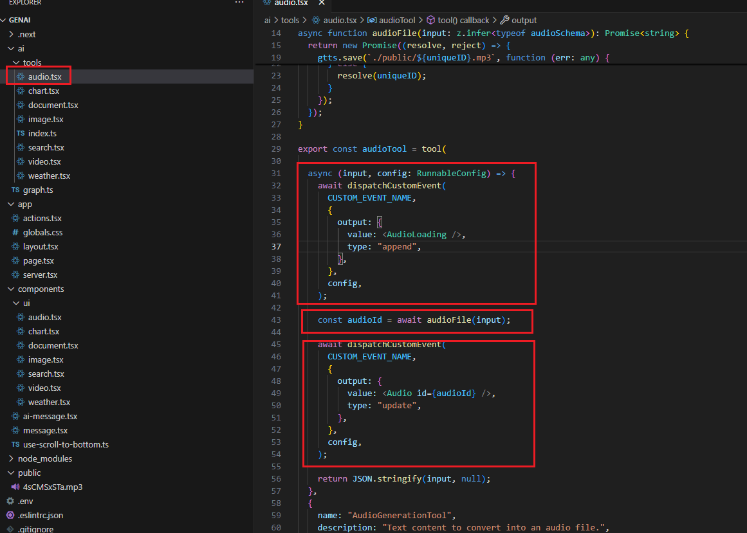
Task: Click React icon next to layout.tsx
Action: pos(15,246)
